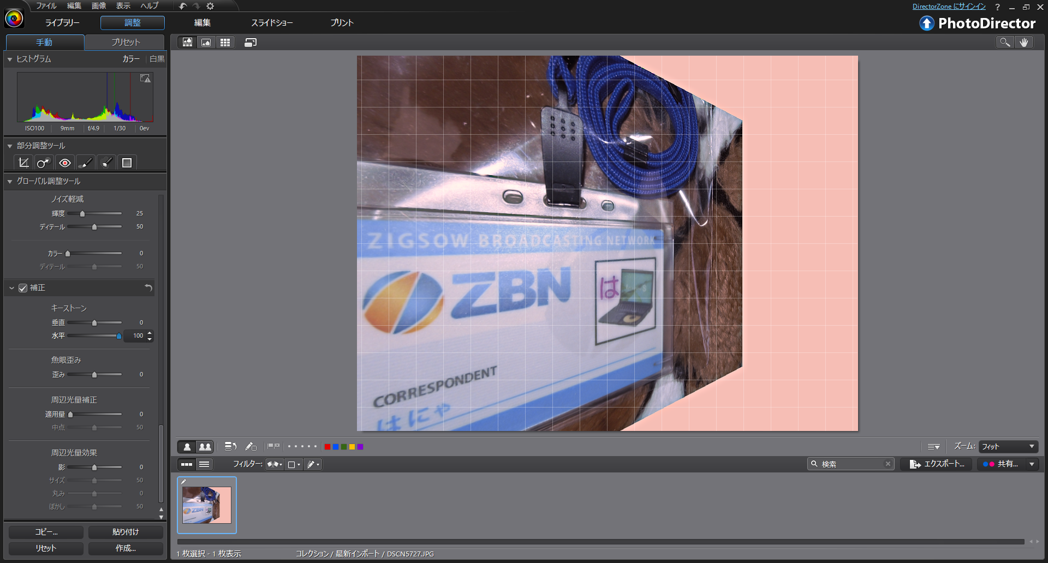The height and width of the screenshot is (563, 1048).
Task: Go to the プリント module
Action: pyautogui.click(x=342, y=23)
